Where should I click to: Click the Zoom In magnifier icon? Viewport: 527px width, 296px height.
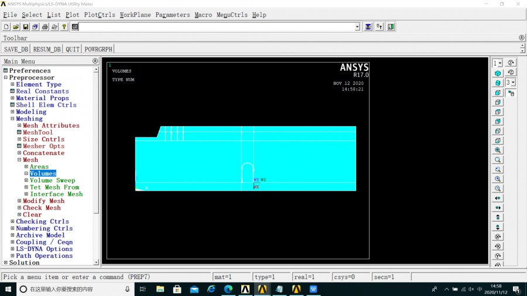[498, 179]
